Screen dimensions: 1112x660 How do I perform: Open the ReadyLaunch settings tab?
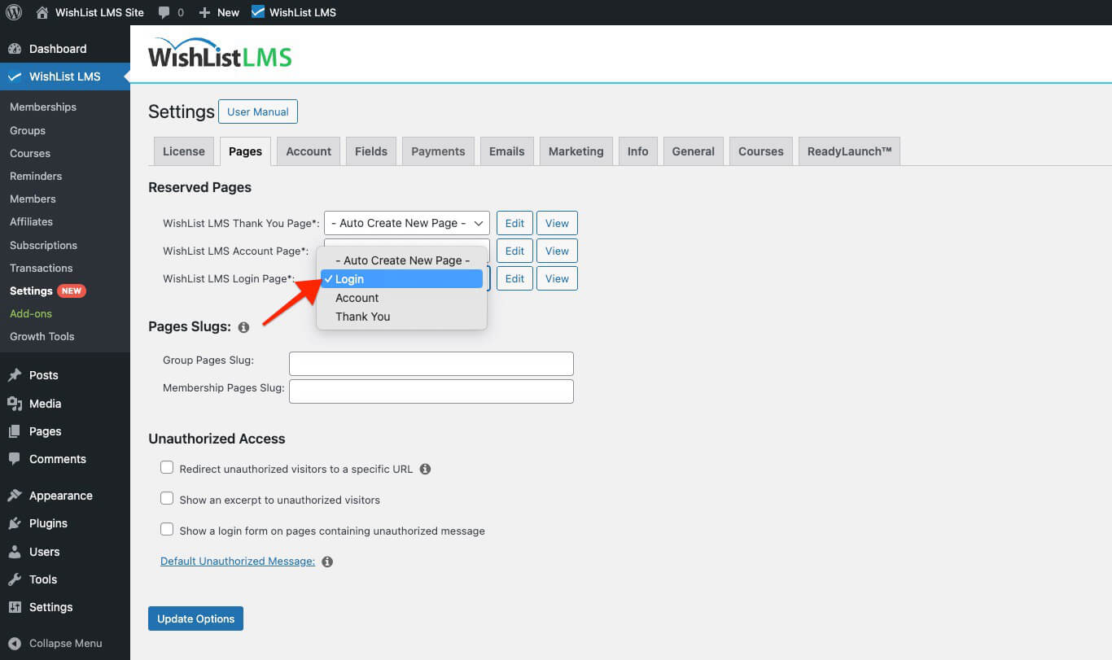click(849, 151)
